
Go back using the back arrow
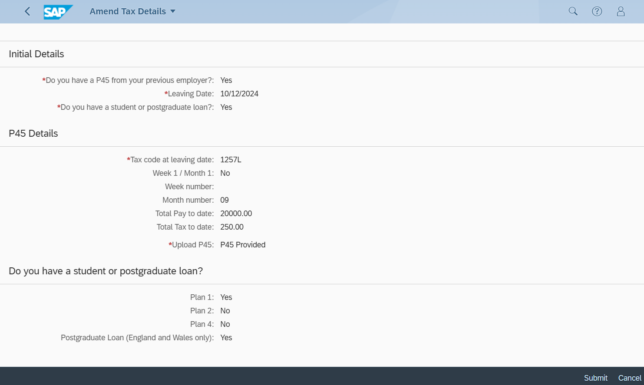pyautogui.click(x=27, y=11)
